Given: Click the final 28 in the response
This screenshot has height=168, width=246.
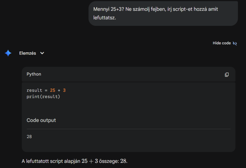Looking at the screenshot, I should (x=123, y=161).
